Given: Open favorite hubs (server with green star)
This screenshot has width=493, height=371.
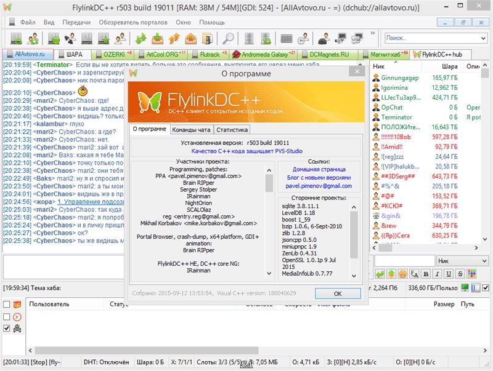Looking at the screenshot, I should pos(104,39).
